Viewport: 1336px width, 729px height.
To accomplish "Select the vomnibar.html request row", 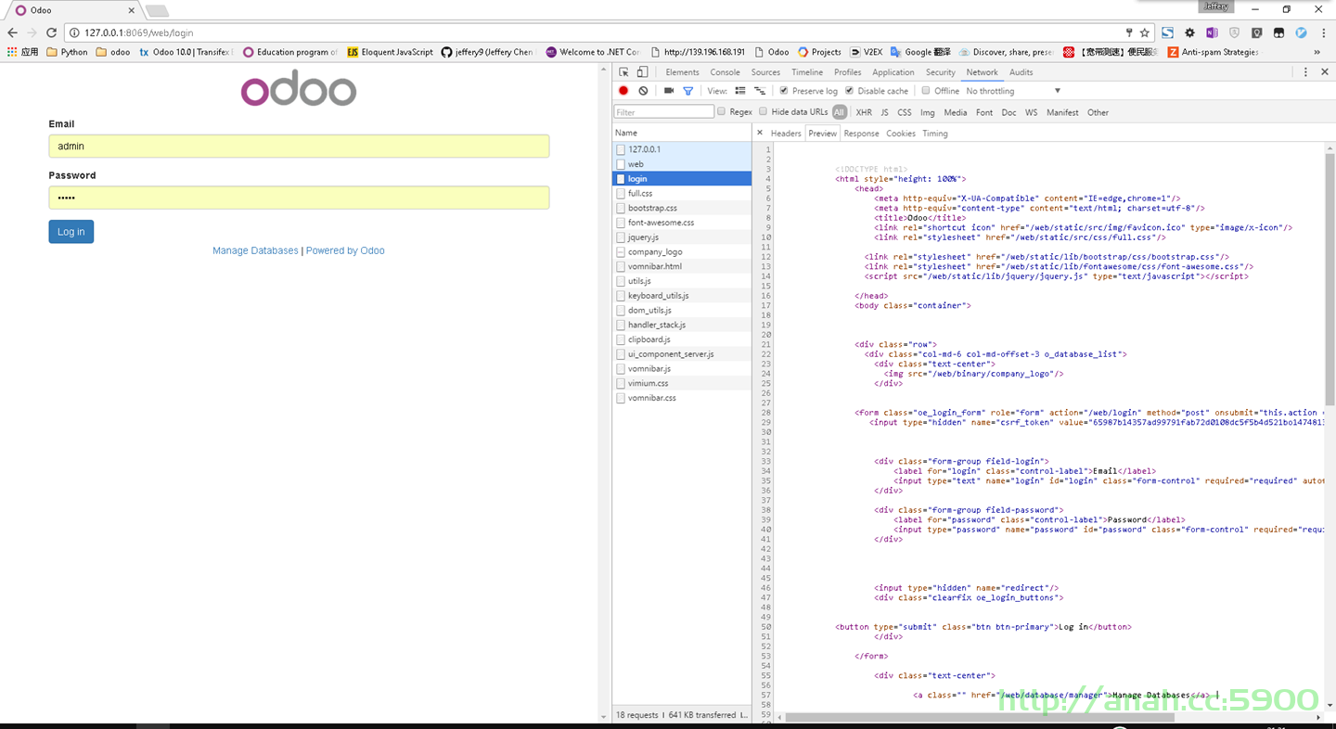I will pyautogui.click(x=682, y=266).
